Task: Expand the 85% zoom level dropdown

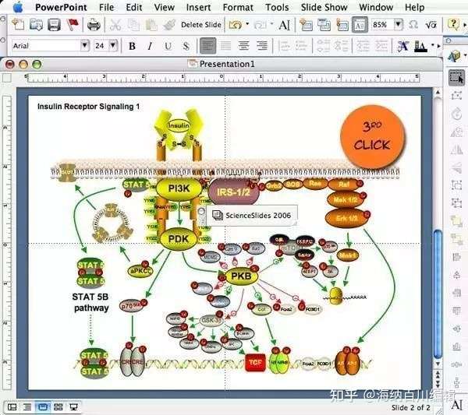Action: (397, 25)
